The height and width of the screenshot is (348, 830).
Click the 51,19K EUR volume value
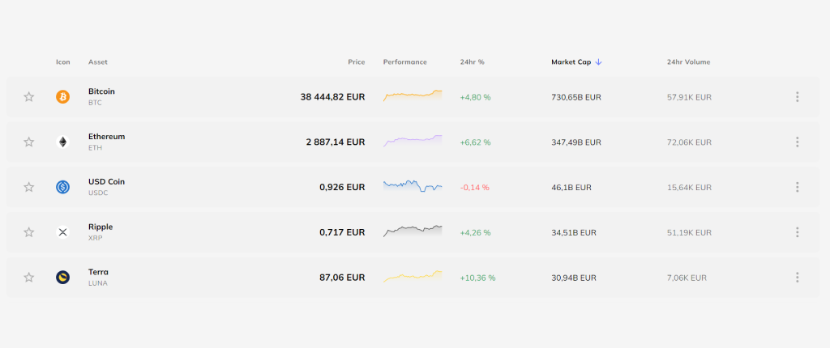[689, 232]
